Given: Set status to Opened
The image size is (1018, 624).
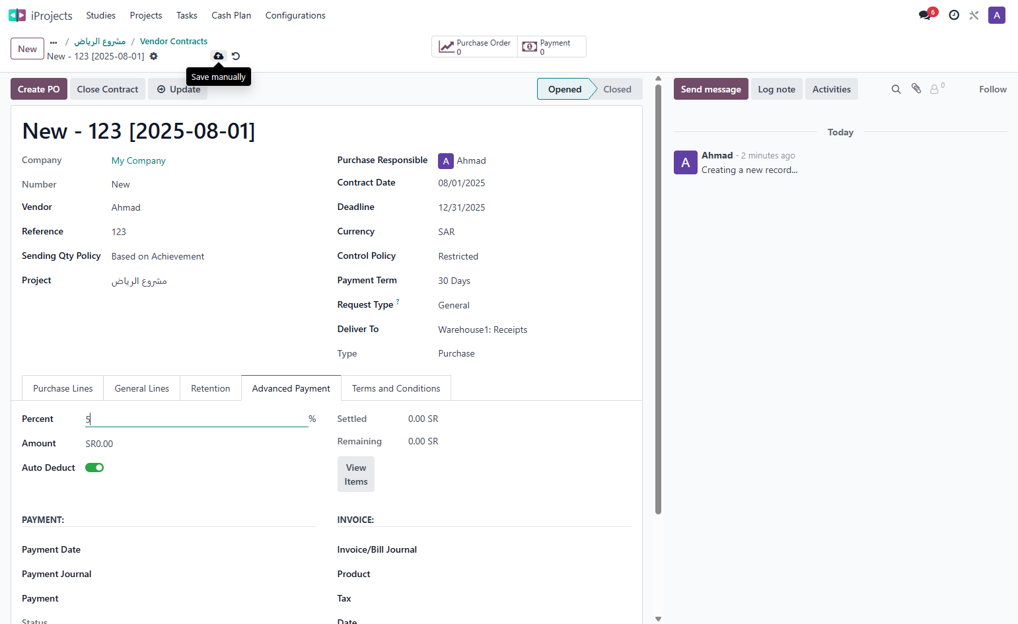Looking at the screenshot, I should 565,89.
